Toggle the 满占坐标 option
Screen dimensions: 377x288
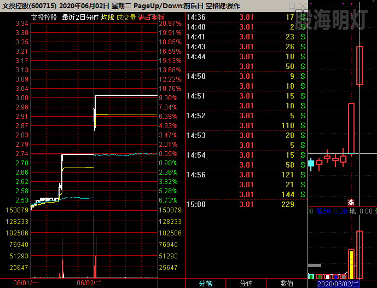151,18
